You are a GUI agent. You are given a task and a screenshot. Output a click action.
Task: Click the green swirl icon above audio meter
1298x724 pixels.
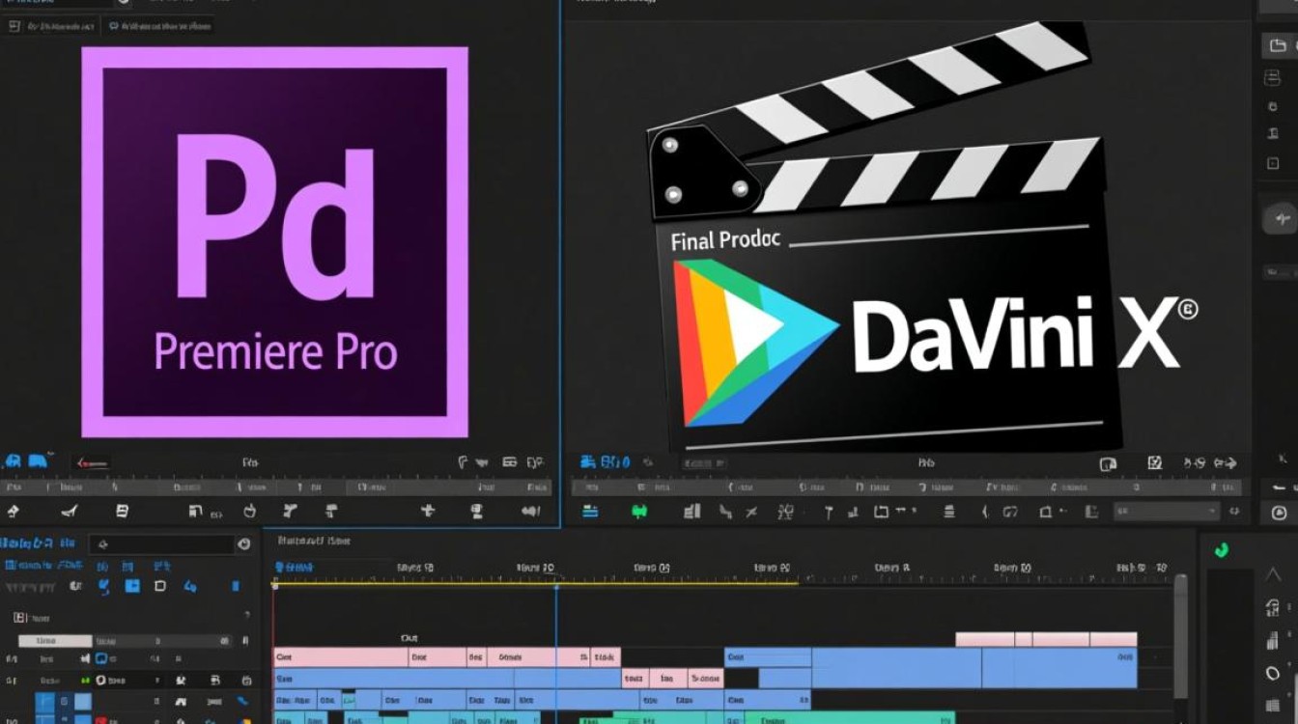[1222, 550]
